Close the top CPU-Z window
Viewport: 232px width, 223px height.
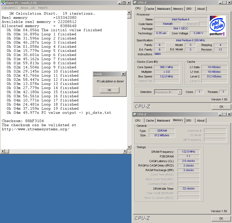(x=229, y=3)
